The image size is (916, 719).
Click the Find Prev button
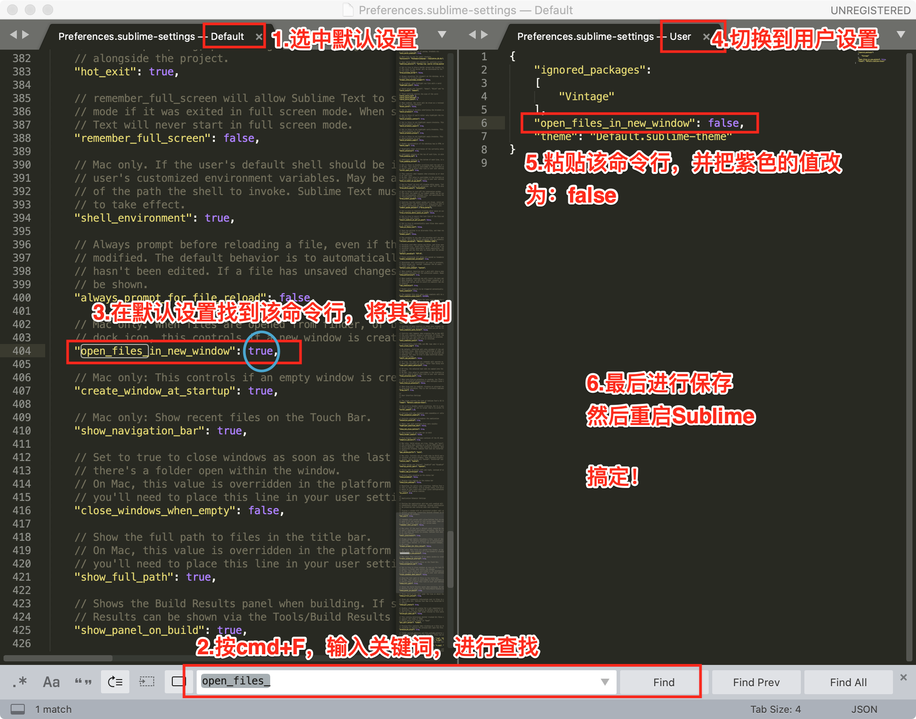[x=756, y=682]
